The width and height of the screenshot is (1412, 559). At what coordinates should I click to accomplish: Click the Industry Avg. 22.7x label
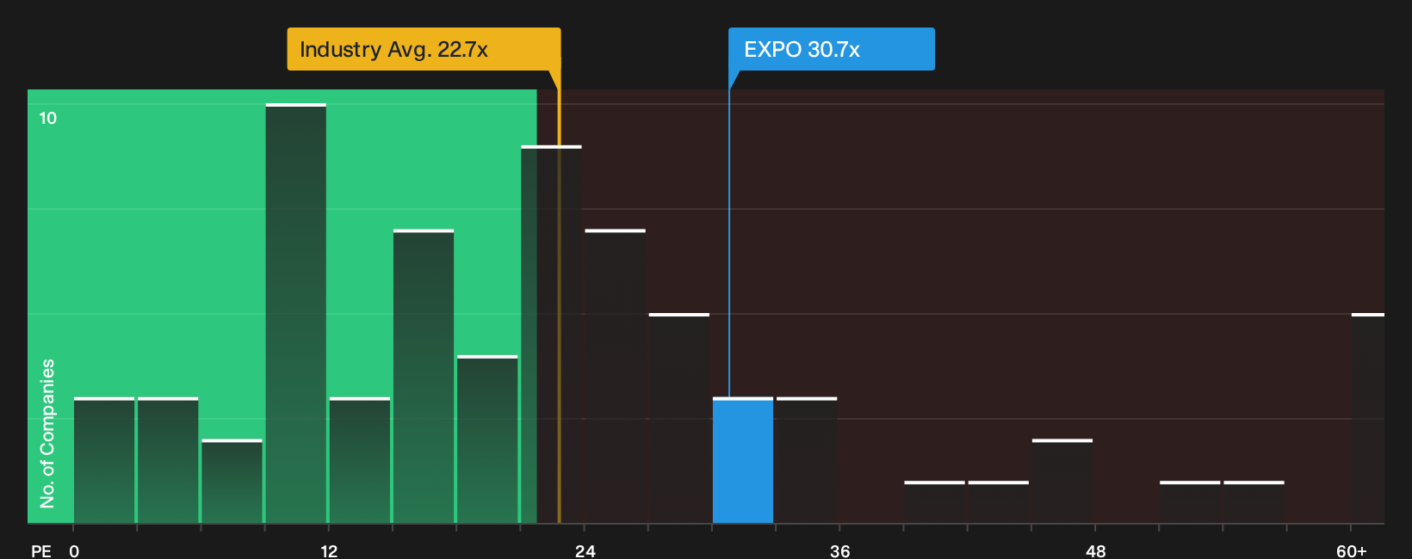pyautogui.click(x=424, y=49)
